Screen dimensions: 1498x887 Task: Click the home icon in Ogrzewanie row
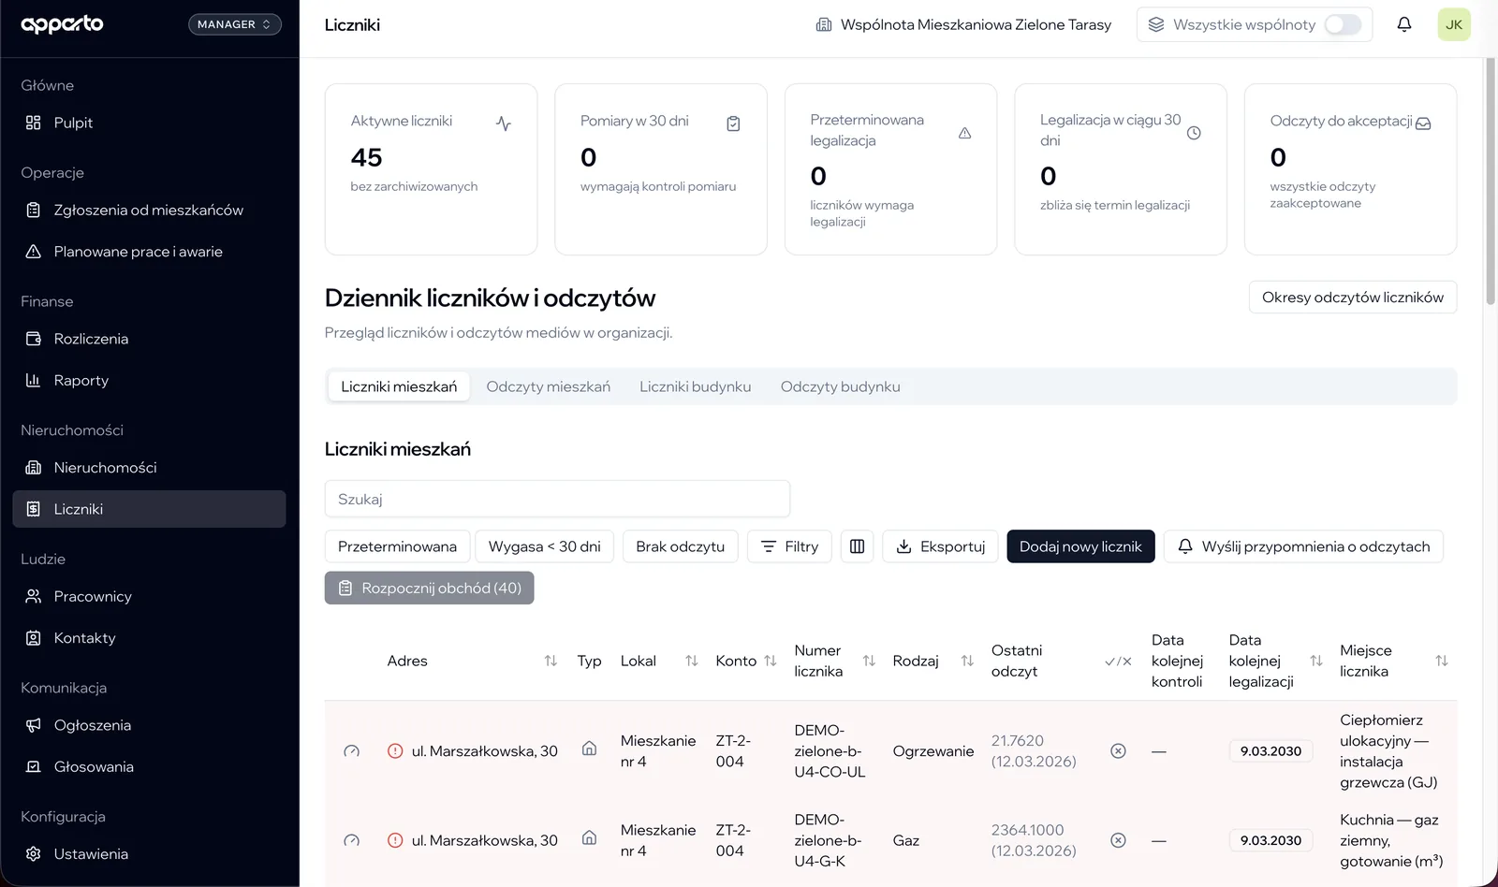click(x=589, y=749)
